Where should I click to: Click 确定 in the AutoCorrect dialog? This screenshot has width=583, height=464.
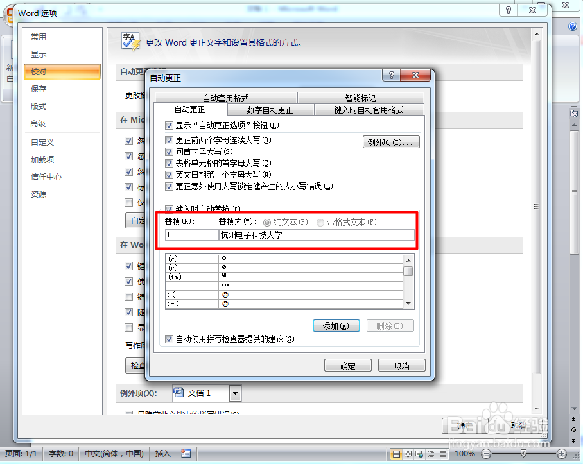click(348, 366)
